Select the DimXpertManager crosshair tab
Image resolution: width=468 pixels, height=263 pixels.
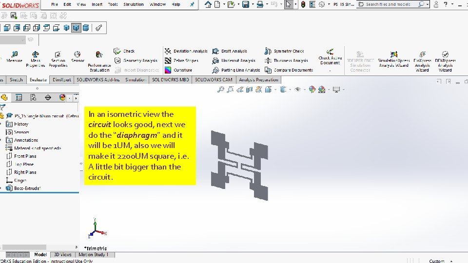pyautogui.click(x=48, y=97)
